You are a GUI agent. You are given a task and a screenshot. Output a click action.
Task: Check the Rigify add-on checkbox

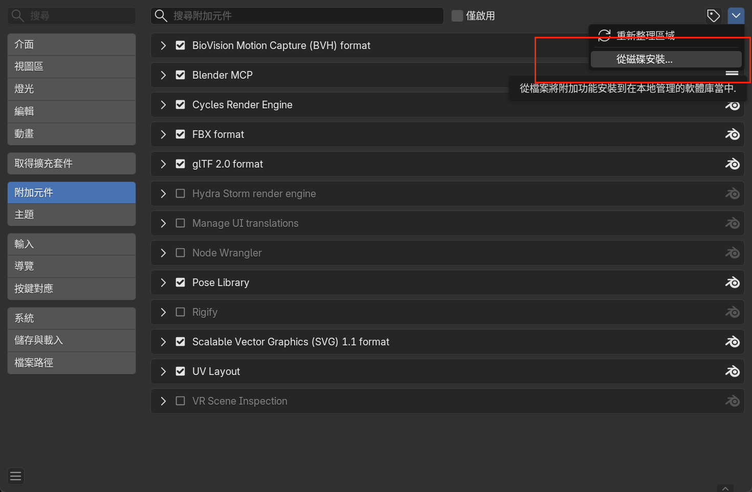pyautogui.click(x=180, y=312)
